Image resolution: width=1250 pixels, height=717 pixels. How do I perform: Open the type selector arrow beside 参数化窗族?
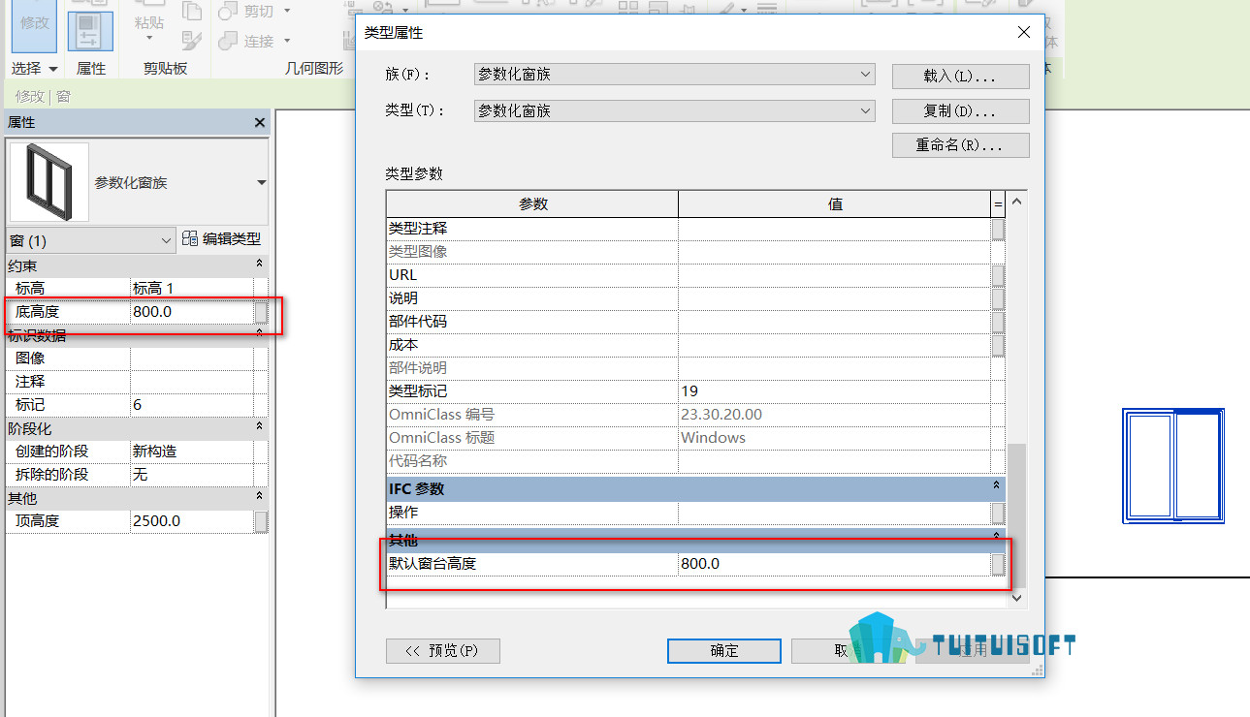pyautogui.click(x=262, y=183)
